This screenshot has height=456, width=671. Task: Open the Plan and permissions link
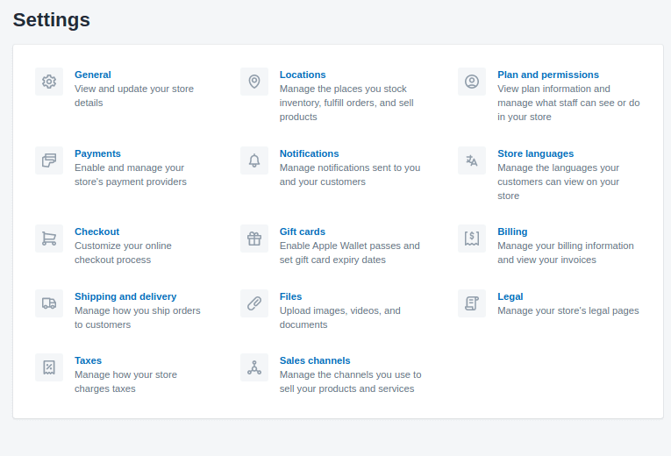coord(548,75)
